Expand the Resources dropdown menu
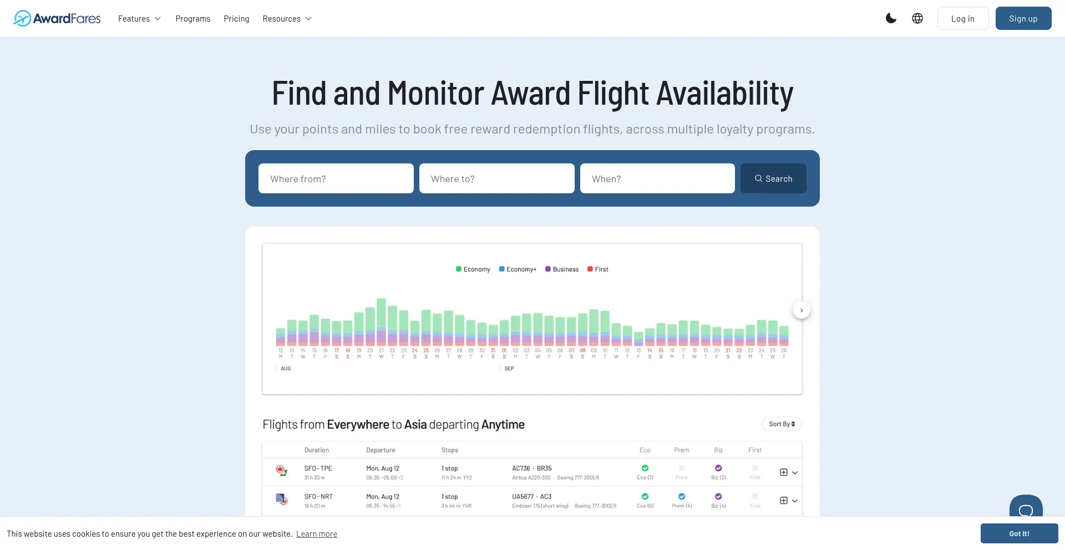 [x=287, y=19]
